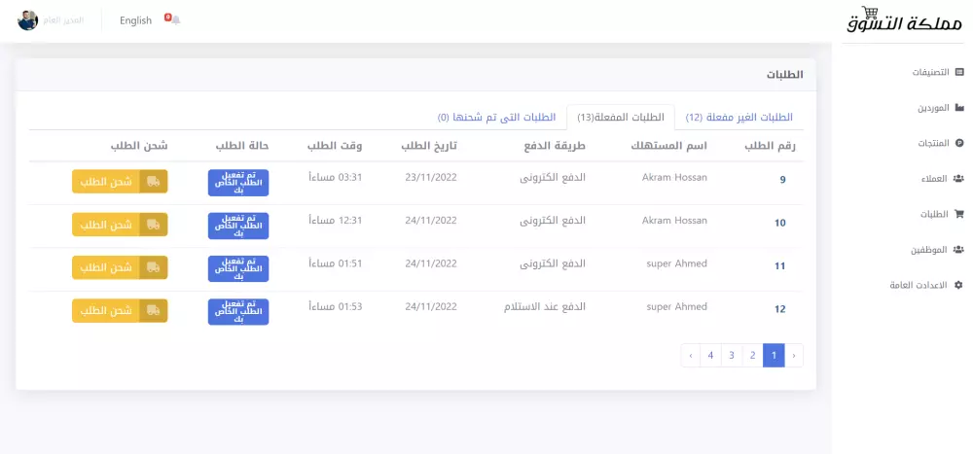Viewport: 973px width, 454px height.
Task: Click اسم المستهلك column header
Action: tap(669, 147)
